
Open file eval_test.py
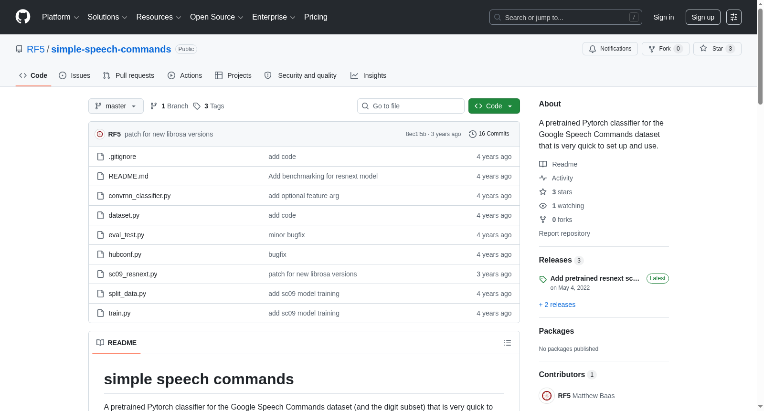click(x=127, y=235)
